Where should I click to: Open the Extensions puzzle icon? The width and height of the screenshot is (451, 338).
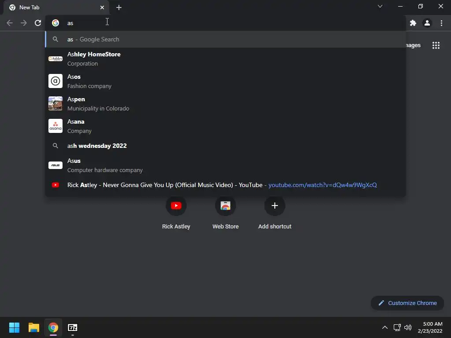[413, 23]
